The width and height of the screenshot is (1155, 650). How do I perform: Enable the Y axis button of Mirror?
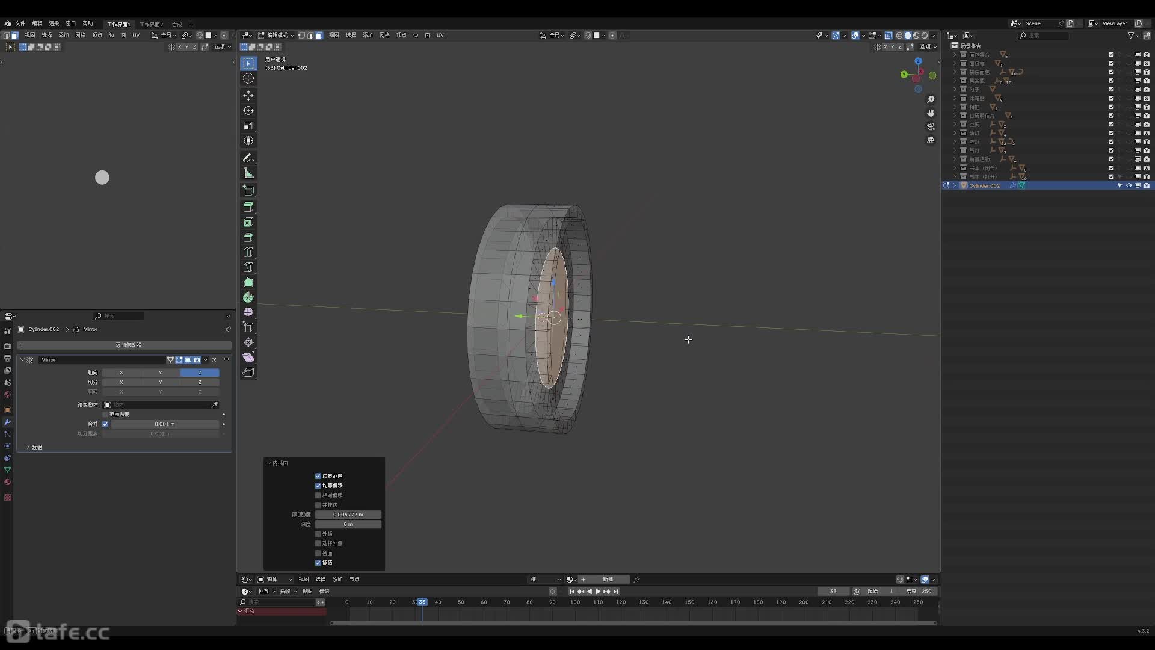point(160,373)
